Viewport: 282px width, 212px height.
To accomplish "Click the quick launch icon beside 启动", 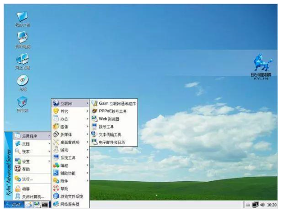I will pyautogui.click(x=29, y=204).
